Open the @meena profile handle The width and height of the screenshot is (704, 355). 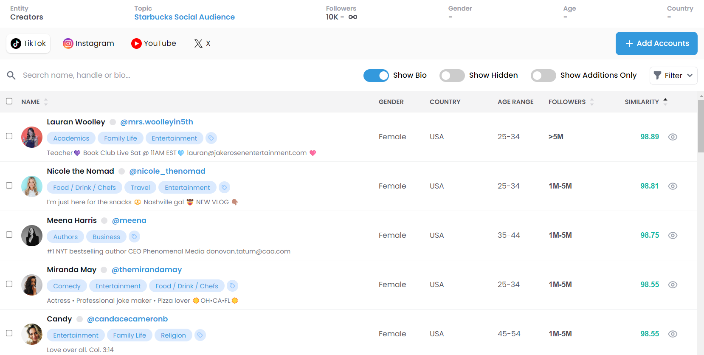click(x=129, y=220)
